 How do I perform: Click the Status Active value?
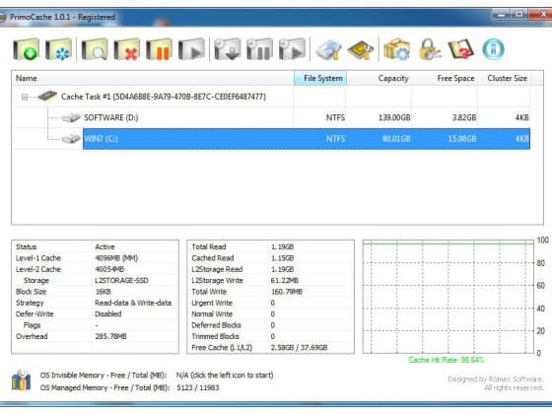pyautogui.click(x=104, y=246)
